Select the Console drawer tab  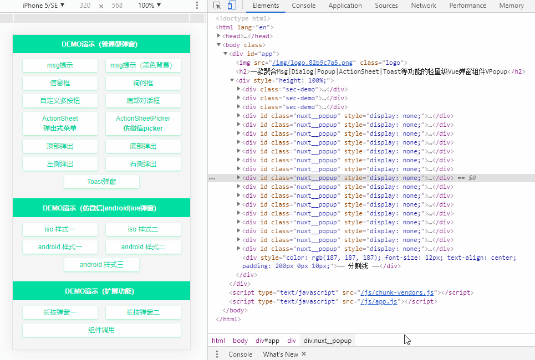click(x=240, y=354)
